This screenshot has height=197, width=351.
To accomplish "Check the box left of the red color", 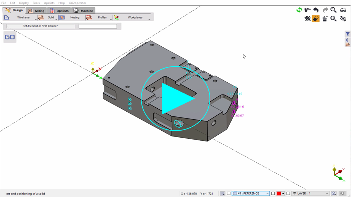I will tap(273, 193).
